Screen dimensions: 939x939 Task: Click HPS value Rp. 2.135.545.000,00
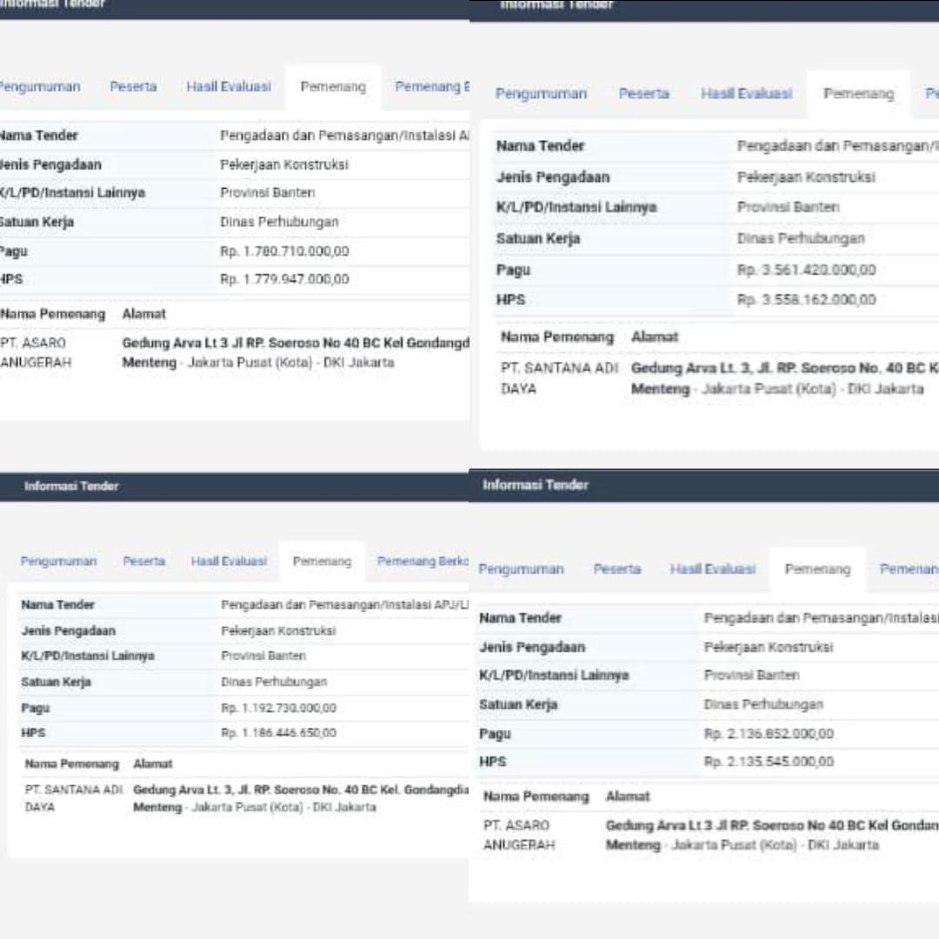tap(769, 762)
